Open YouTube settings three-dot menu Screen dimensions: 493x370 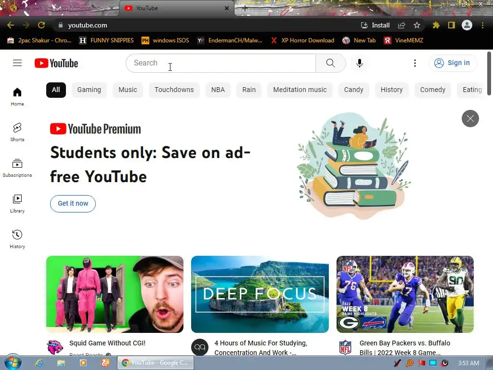pyautogui.click(x=415, y=63)
